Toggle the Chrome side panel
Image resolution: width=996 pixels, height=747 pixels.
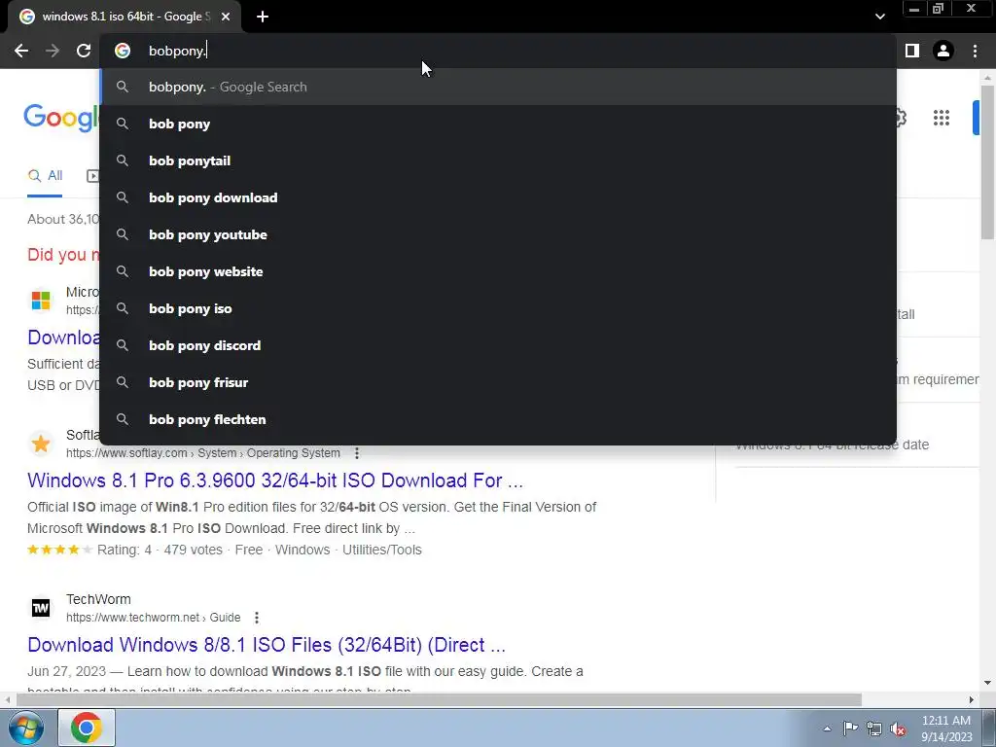click(912, 51)
